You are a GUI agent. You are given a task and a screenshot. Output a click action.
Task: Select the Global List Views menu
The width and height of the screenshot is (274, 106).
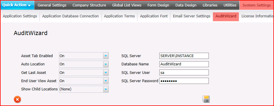tap(127, 5)
